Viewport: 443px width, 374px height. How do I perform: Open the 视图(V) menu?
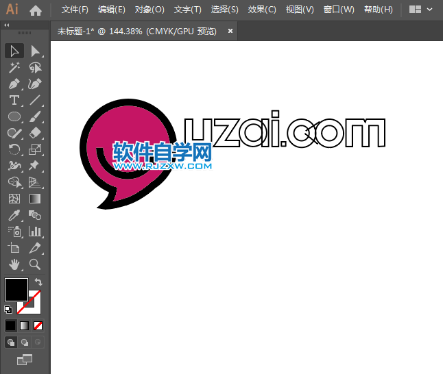coord(300,10)
